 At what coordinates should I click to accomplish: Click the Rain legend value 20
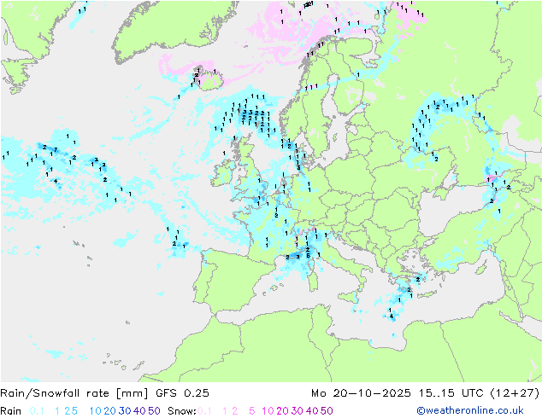pos(109,411)
